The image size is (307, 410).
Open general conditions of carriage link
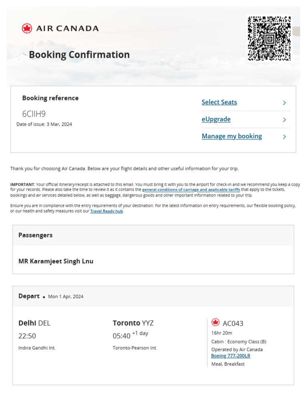tap(191, 190)
